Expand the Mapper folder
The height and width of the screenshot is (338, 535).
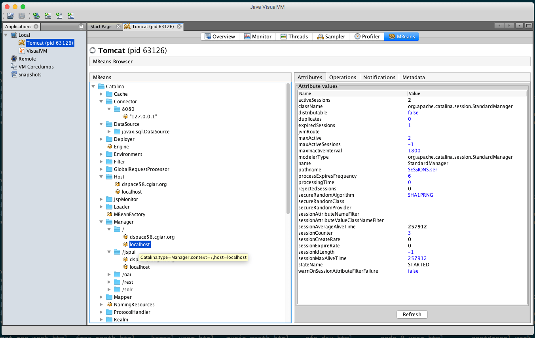101,297
